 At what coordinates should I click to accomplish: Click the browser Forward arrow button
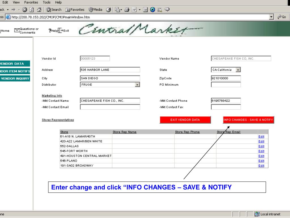13,10
